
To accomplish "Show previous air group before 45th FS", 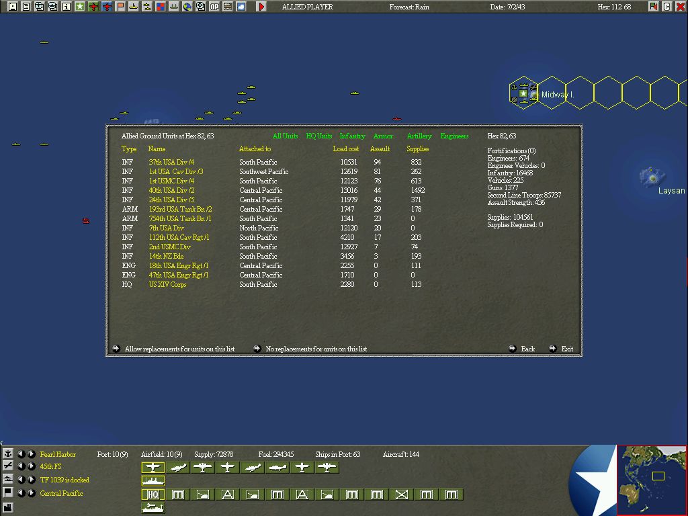I will coord(21,466).
